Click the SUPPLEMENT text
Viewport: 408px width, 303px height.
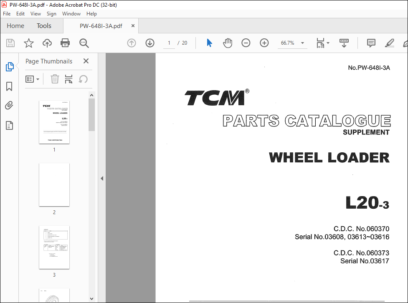[366, 132]
